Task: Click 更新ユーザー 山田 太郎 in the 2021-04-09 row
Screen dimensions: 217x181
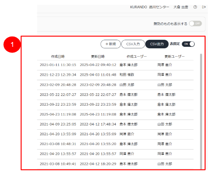Action: (165, 124)
